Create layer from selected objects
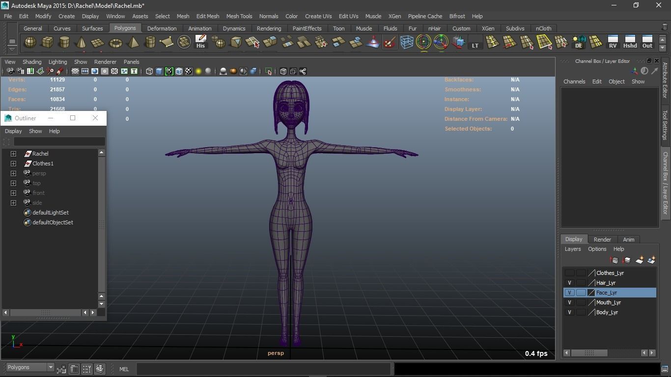This screenshot has width=671, height=377. coord(652,260)
